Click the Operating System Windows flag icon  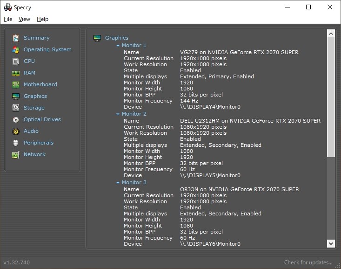click(16, 50)
